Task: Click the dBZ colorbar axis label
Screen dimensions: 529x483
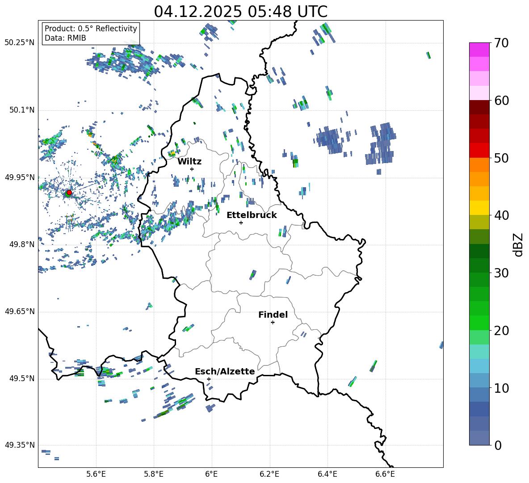Action: [518, 244]
